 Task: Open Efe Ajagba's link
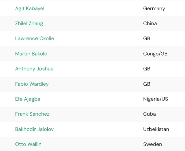(x=28, y=99)
